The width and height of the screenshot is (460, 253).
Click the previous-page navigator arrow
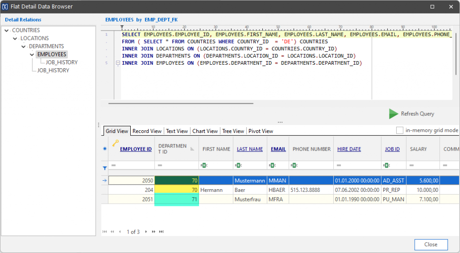112,231
